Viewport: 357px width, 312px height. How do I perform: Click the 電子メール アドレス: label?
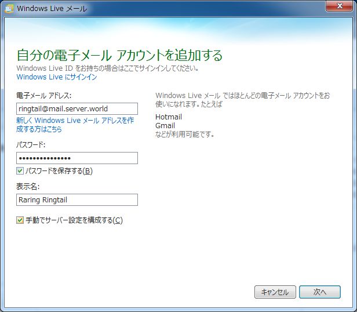point(43,96)
